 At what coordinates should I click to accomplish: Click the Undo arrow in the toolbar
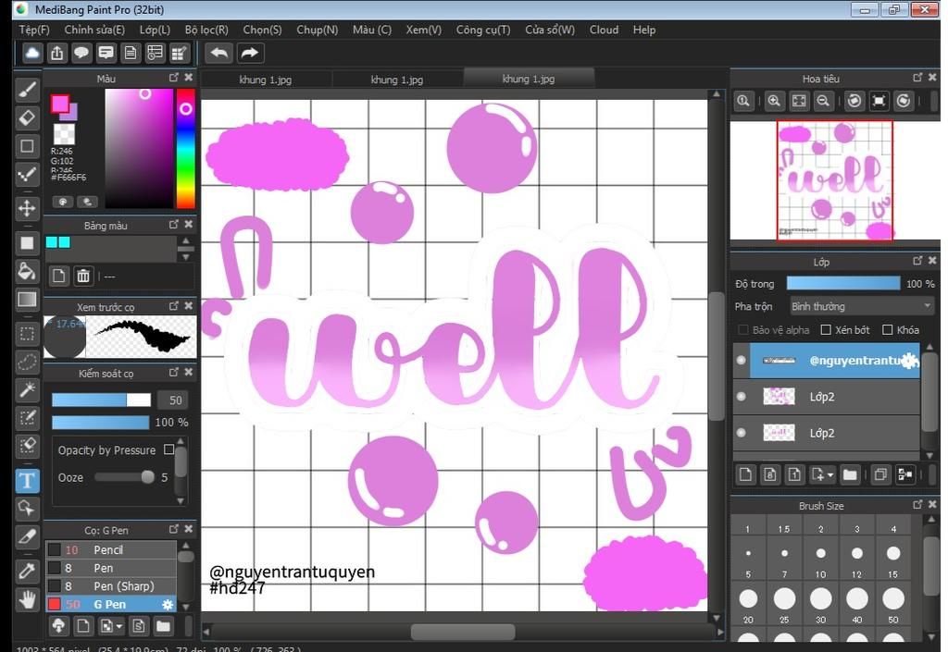pyautogui.click(x=219, y=53)
